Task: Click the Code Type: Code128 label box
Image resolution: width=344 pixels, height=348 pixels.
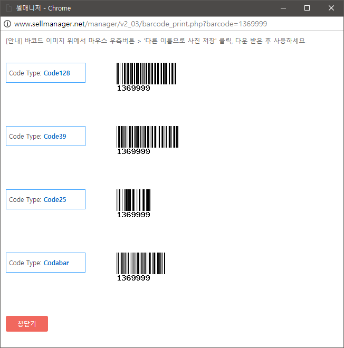Action: [x=45, y=73]
